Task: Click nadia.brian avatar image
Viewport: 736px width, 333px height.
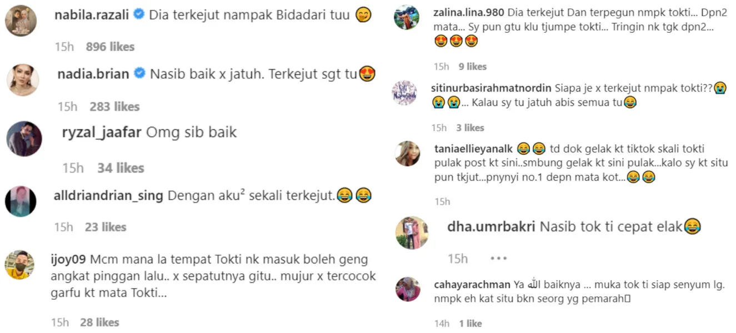Action: pyautogui.click(x=23, y=80)
